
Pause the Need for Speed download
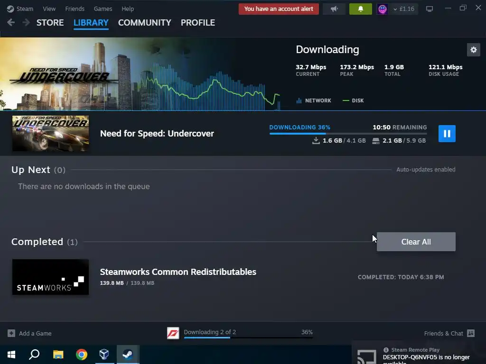[x=447, y=133]
